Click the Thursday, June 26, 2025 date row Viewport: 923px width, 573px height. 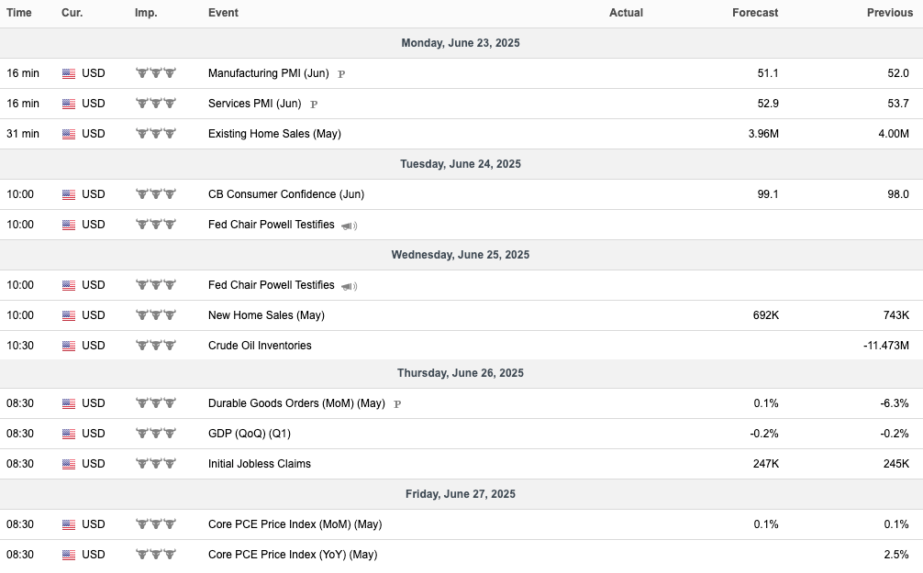[461, 373]
